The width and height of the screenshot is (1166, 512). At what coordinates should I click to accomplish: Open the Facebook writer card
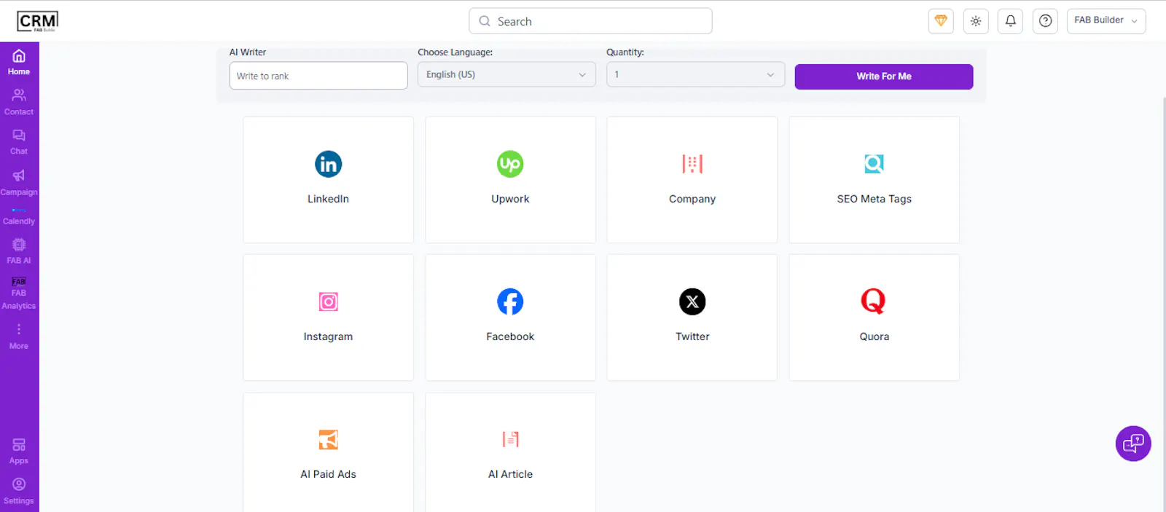(510, 318)
